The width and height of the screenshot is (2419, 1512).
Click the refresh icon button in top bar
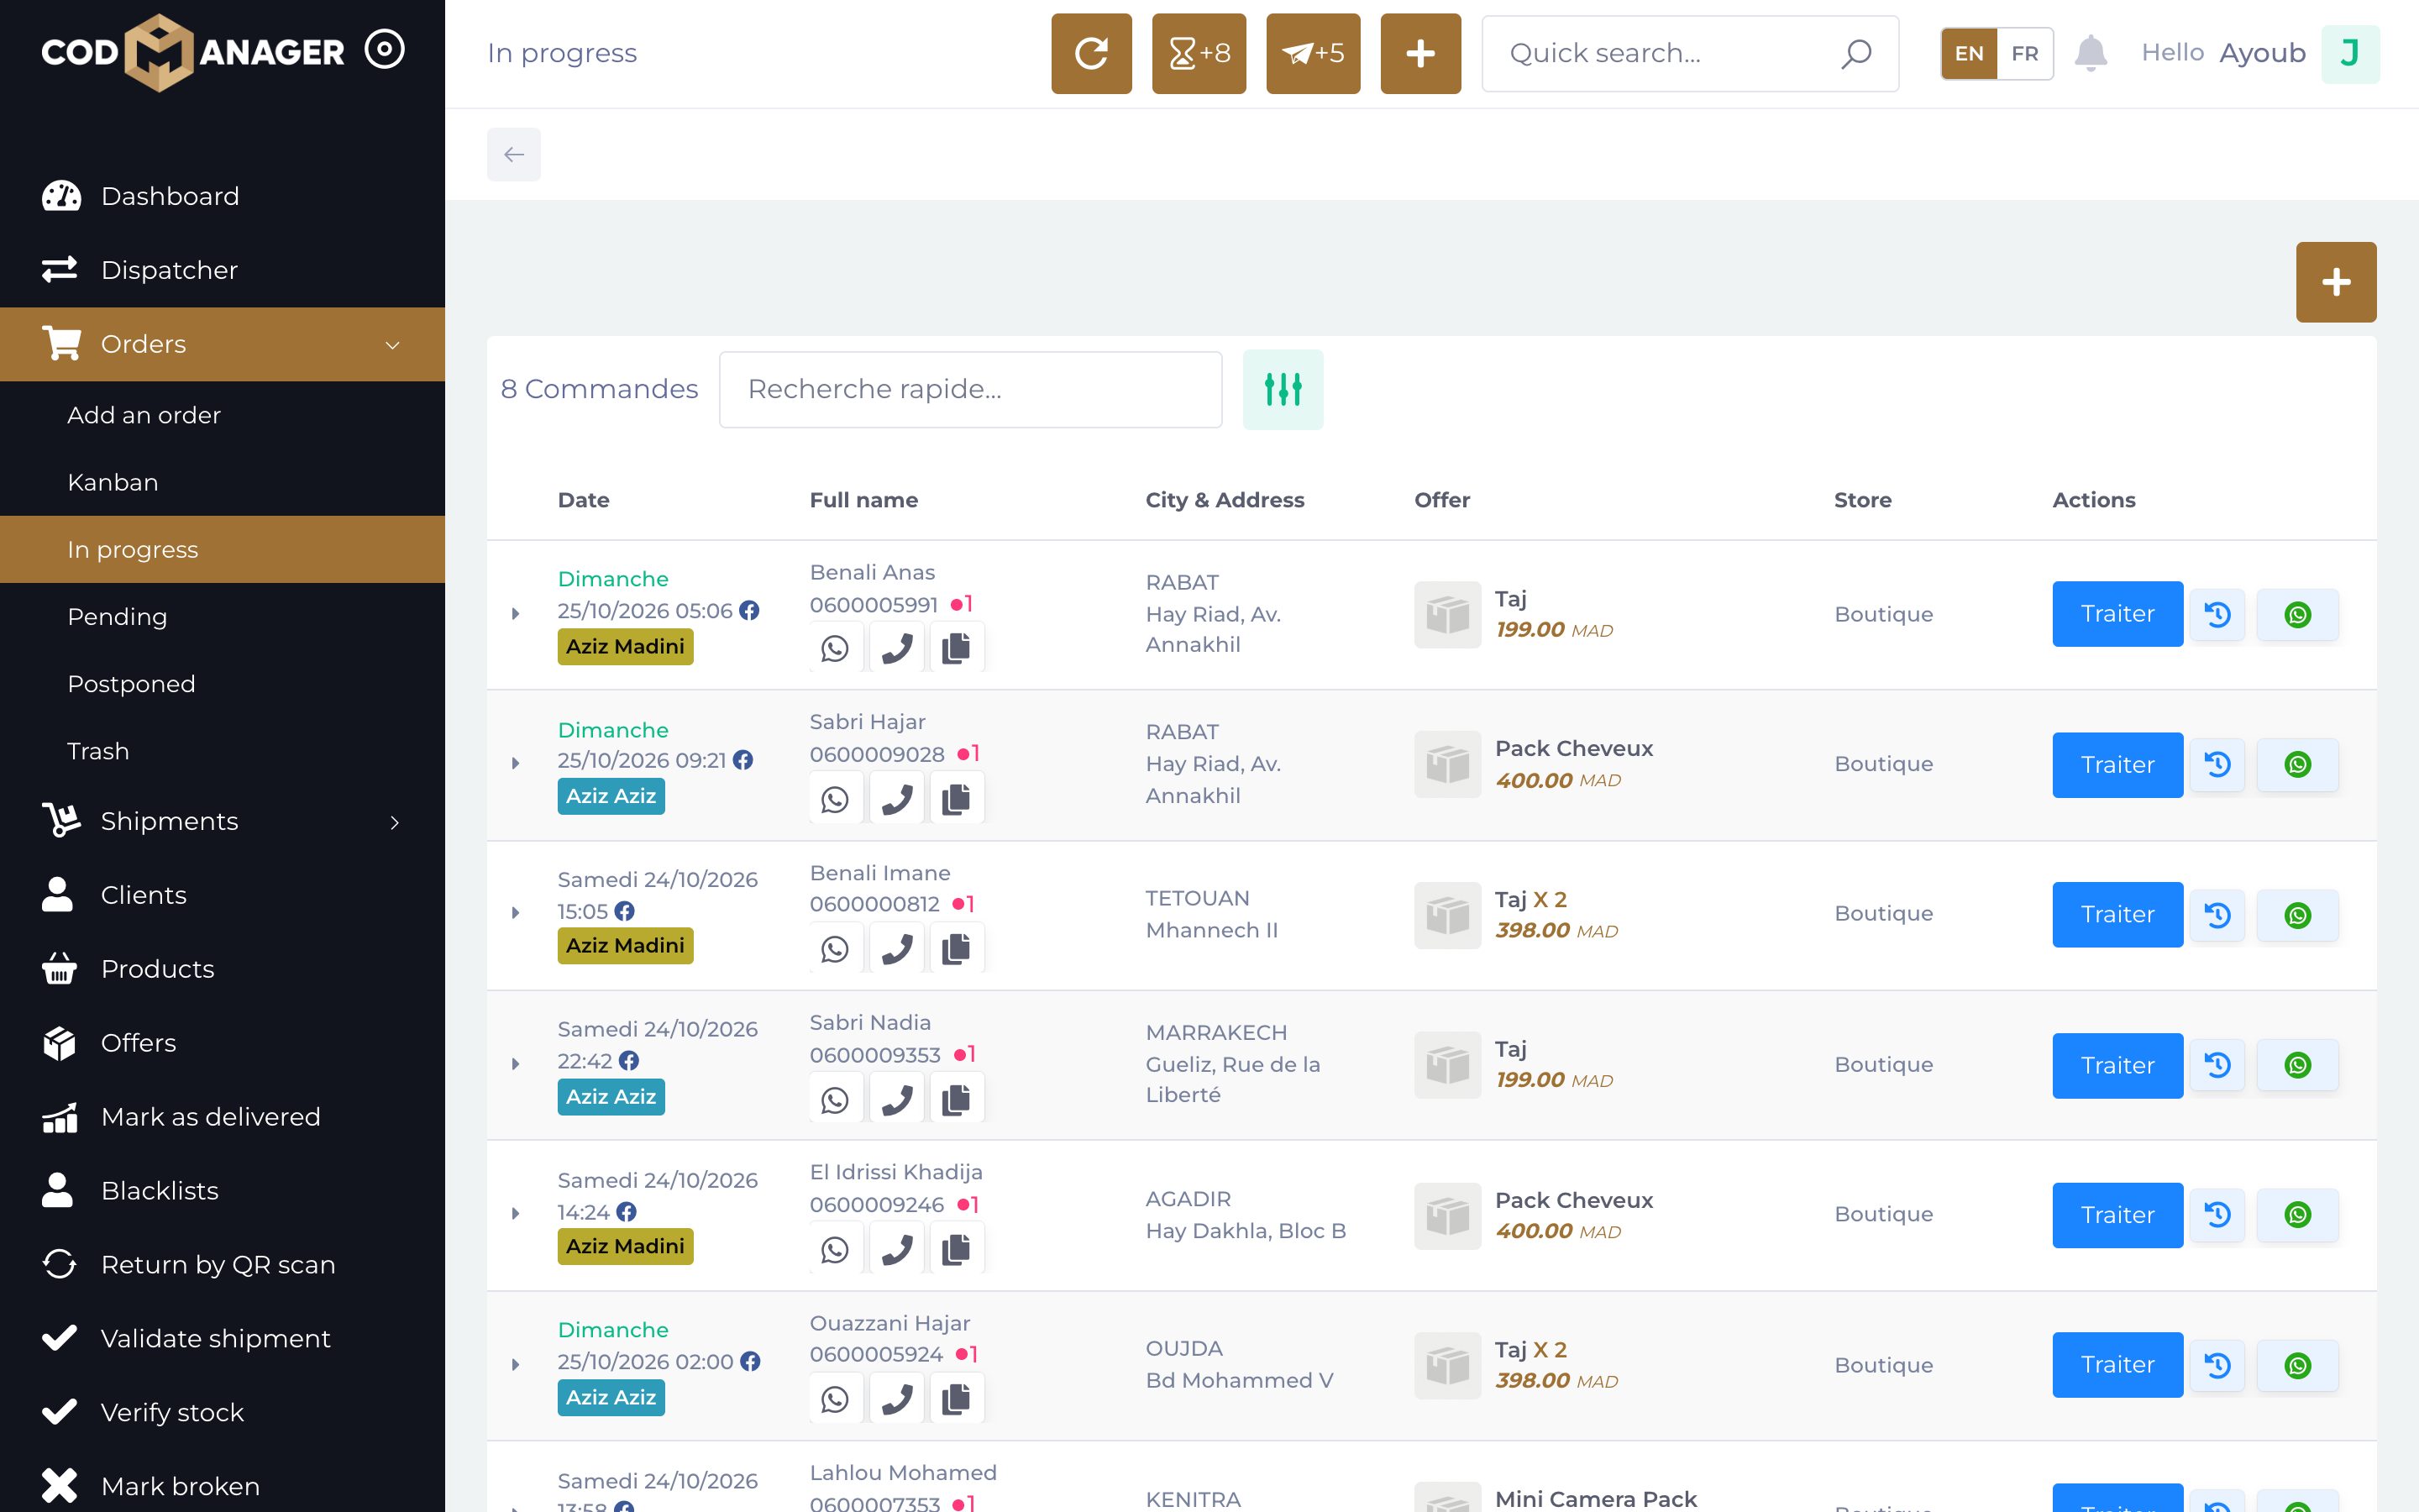click(x=1090, y=53)
